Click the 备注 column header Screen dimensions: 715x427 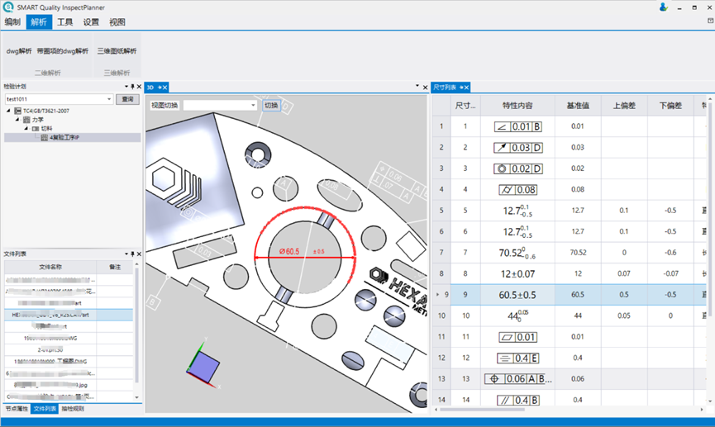pos(115,267)
